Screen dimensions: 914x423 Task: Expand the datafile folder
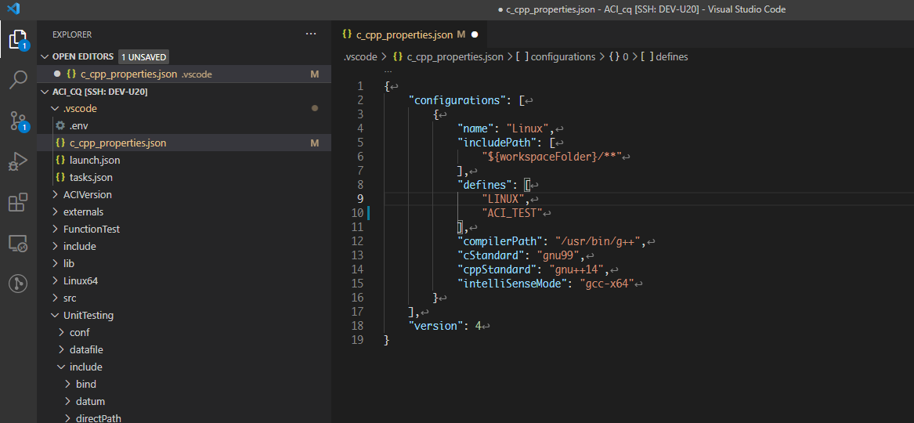61,349
